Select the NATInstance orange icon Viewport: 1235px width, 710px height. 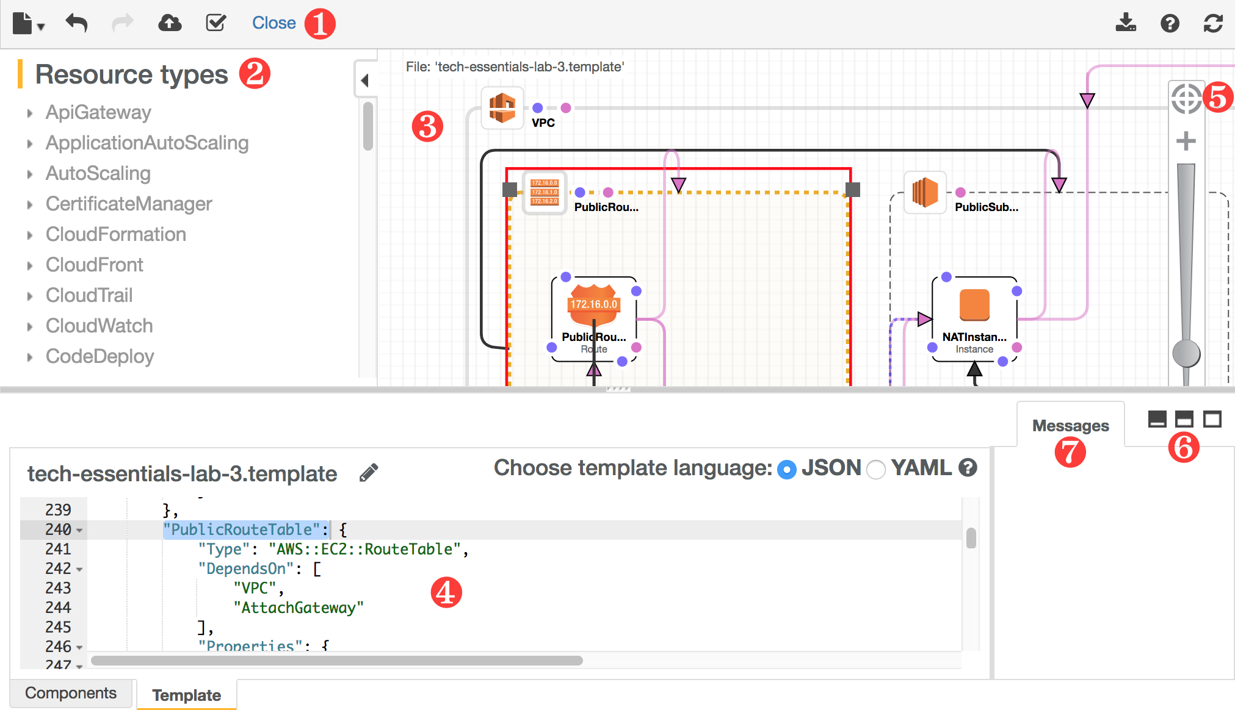(x=974, y=305)
